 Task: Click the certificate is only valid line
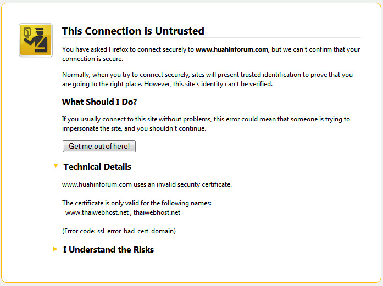[137, 203]
